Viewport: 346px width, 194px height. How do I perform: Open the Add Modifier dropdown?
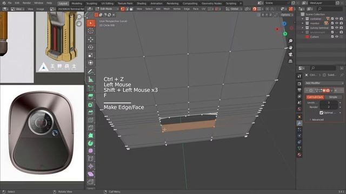click(x=324, y=83)
